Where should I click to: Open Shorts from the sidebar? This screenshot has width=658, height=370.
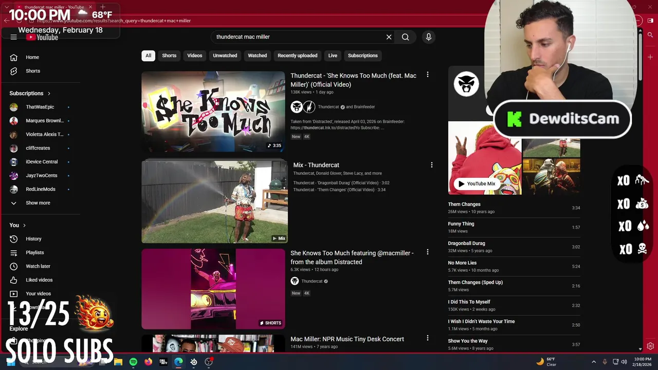(x=32, y=71)
